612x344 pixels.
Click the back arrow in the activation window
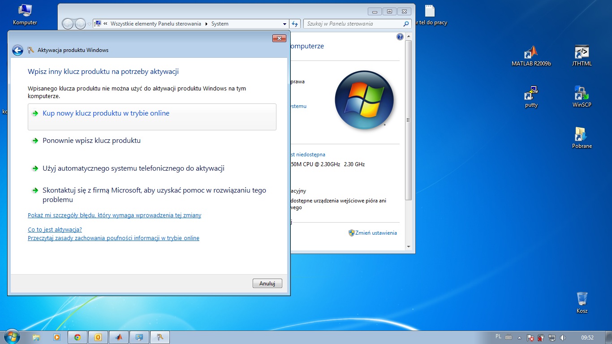pyautogui.click(x=17, y=50)
